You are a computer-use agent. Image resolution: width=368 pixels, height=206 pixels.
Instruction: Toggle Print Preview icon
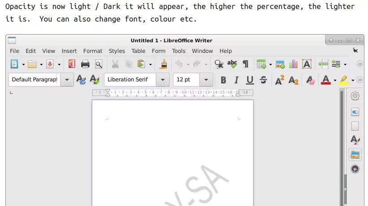(x=99, y=64)
